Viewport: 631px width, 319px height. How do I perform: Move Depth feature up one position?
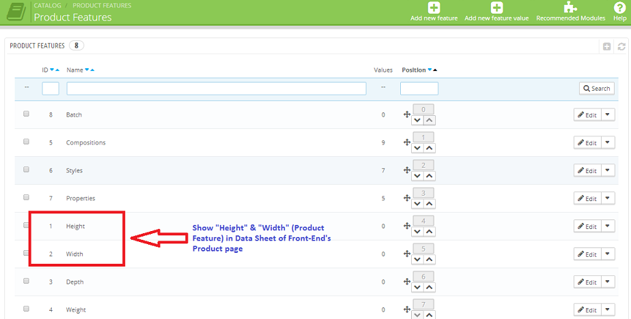point(430,287)
